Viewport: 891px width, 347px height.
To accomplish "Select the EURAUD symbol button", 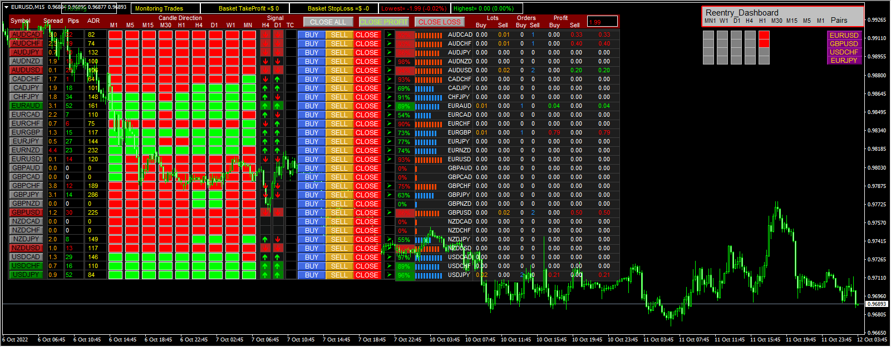I will (26, 106).
